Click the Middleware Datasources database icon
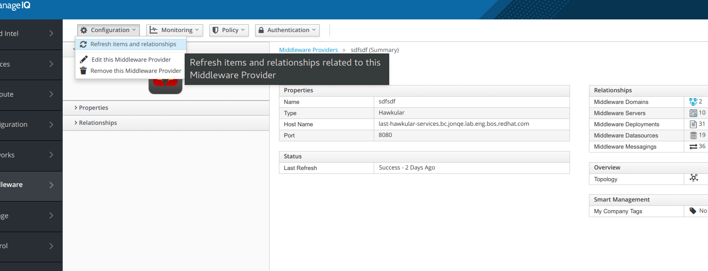This screenshot has height=271, width=708. (693, 135)
